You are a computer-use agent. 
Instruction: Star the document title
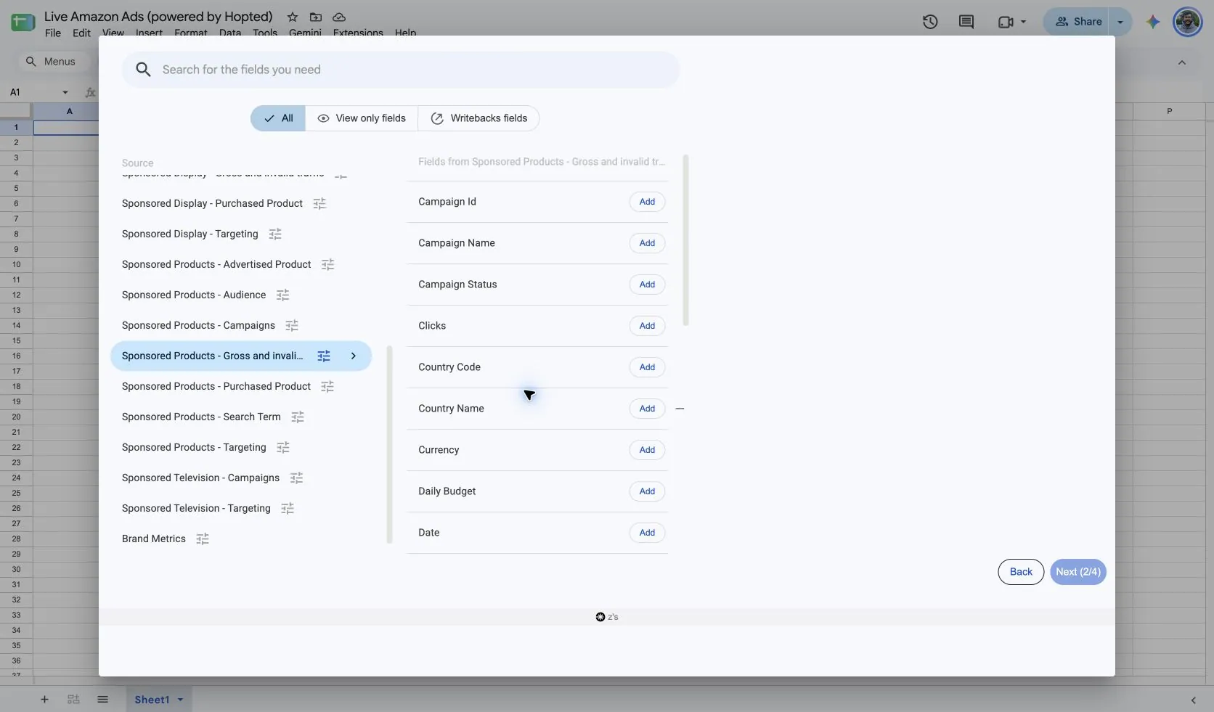click(x=292, y=17)
